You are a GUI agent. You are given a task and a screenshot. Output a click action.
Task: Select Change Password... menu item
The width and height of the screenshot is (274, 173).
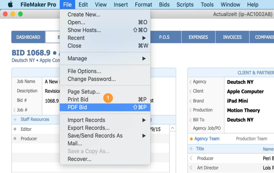105,79
